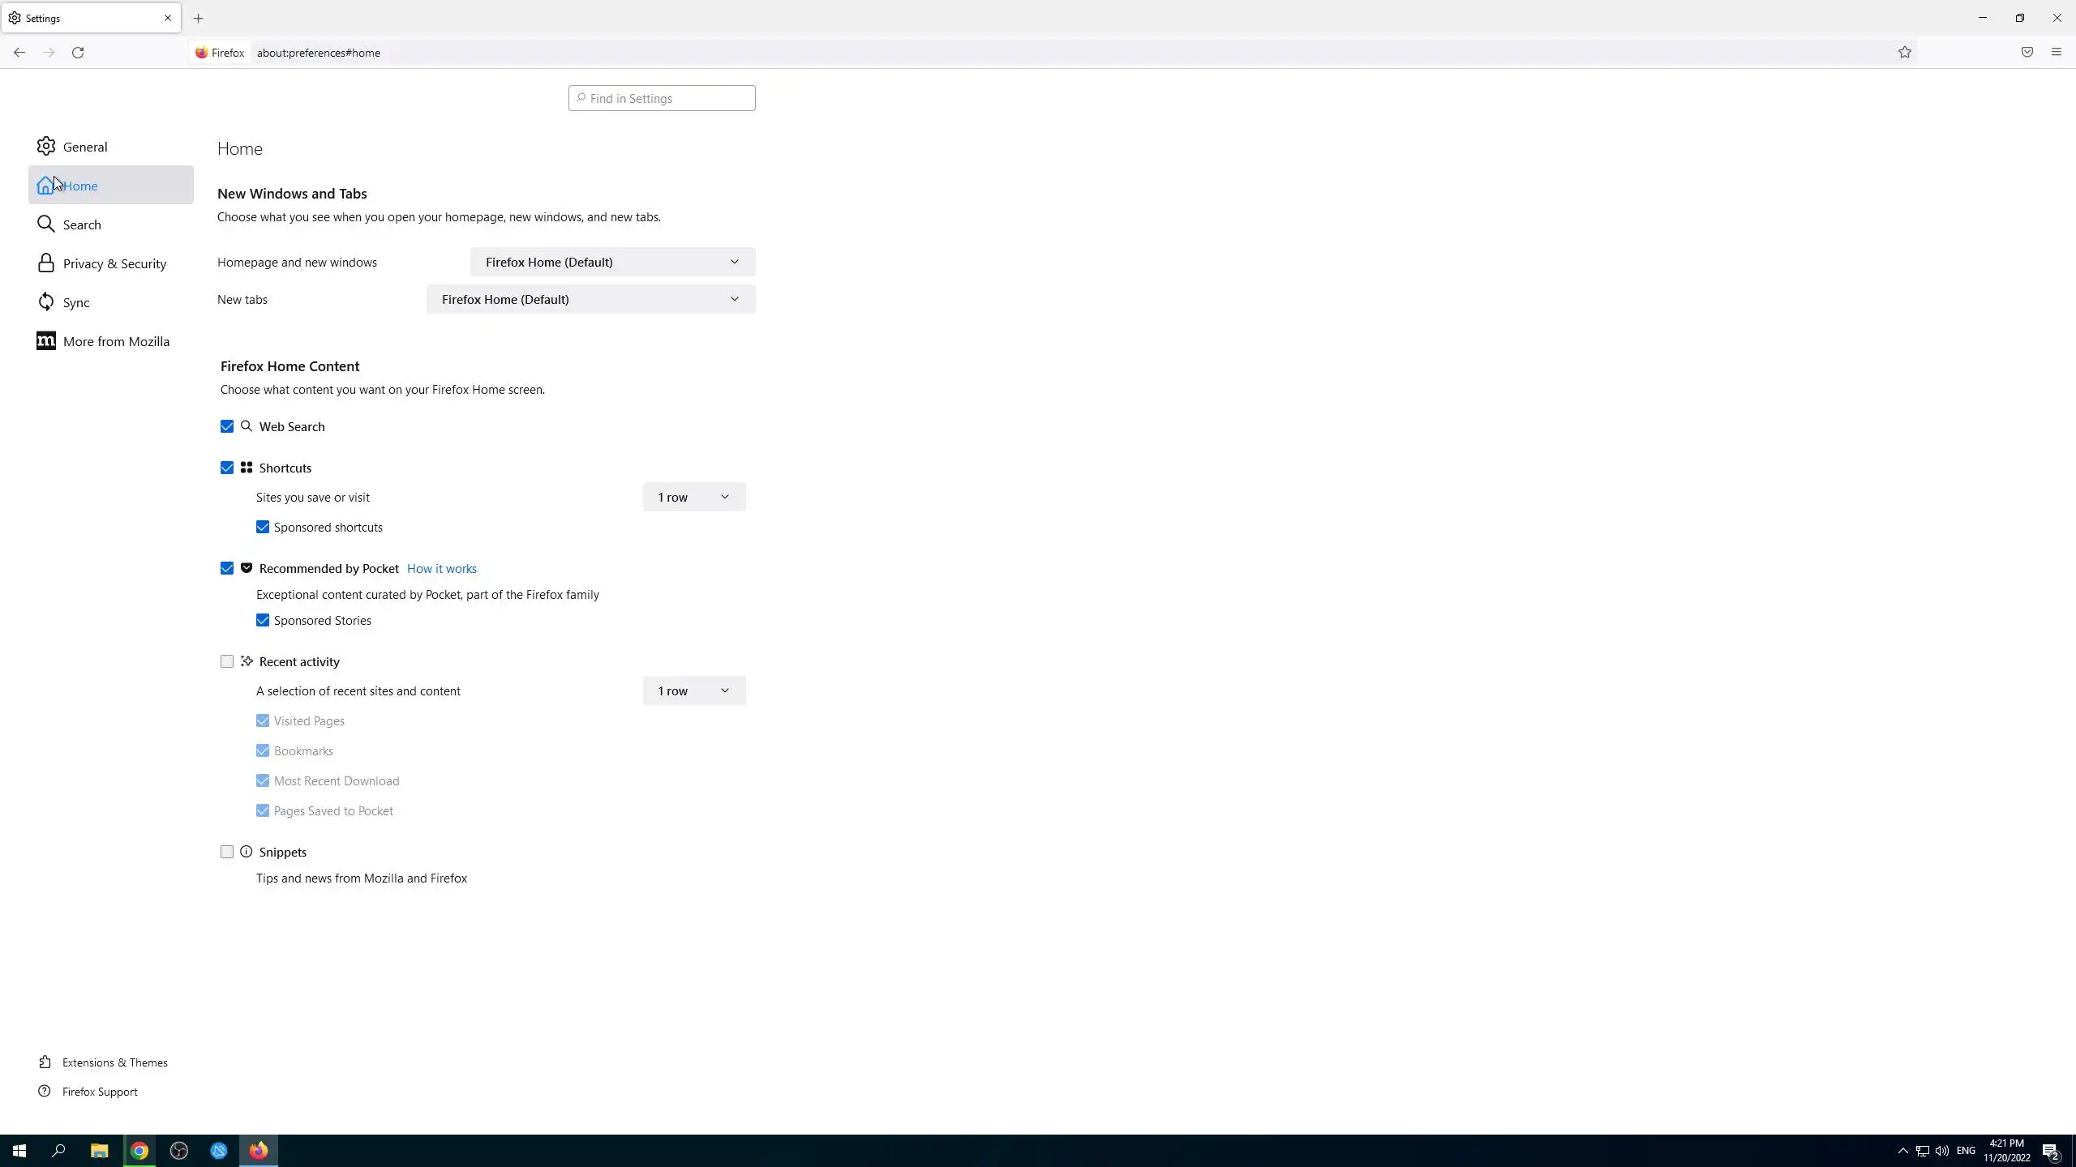The width and height of the screenshot is (2076, 1167).
Task: Go to the General settings section
Action: [84, 147]
